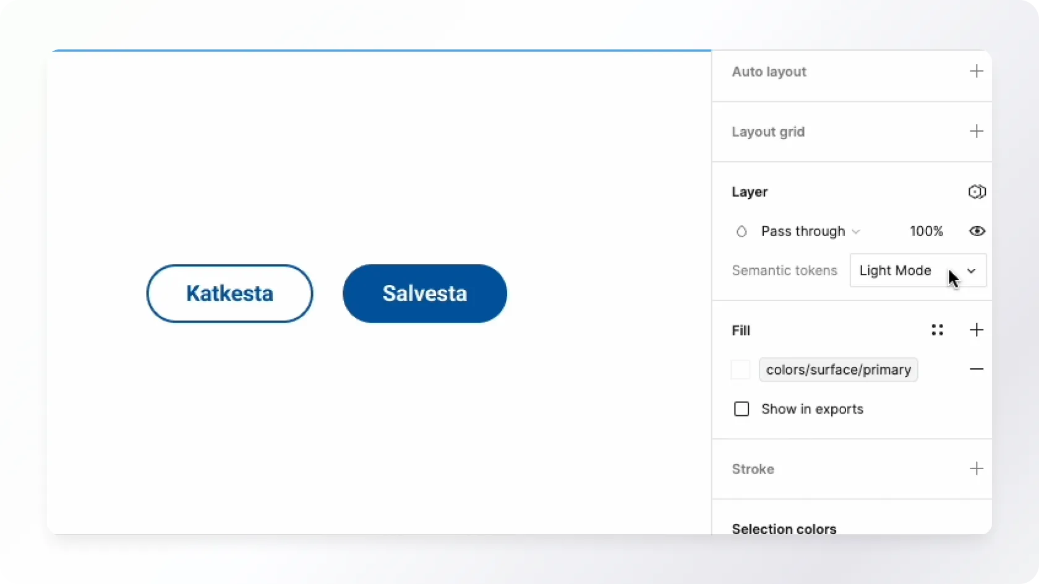Click the Auto layout plus icon

(x=976, y=72)
